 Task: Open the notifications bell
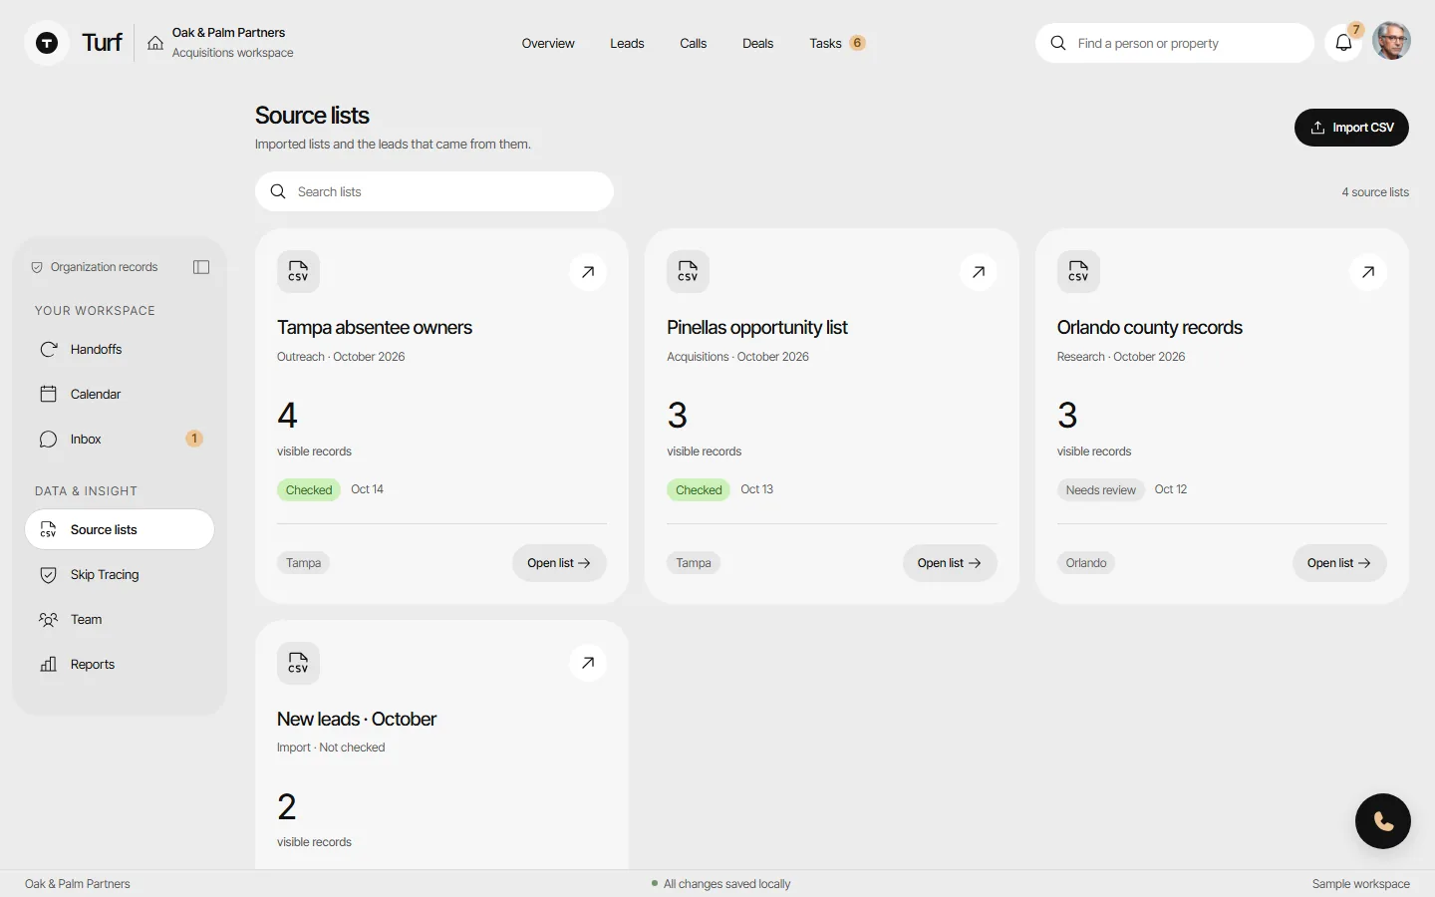(x=1343, y=43)
